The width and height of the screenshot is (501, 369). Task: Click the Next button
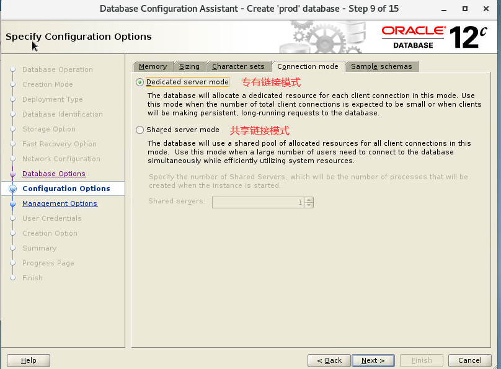pyautogui.click(x=373, y=360)
